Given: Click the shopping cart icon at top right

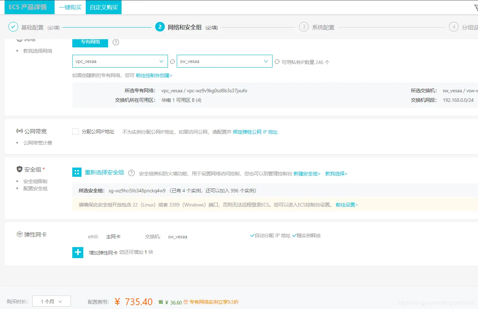Looking at the screenshot, I should tap(476, 7).
